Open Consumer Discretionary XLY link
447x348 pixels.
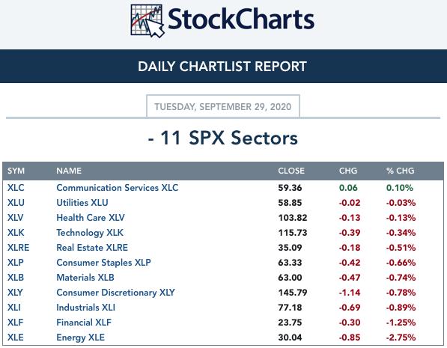(x=115, y=293)
